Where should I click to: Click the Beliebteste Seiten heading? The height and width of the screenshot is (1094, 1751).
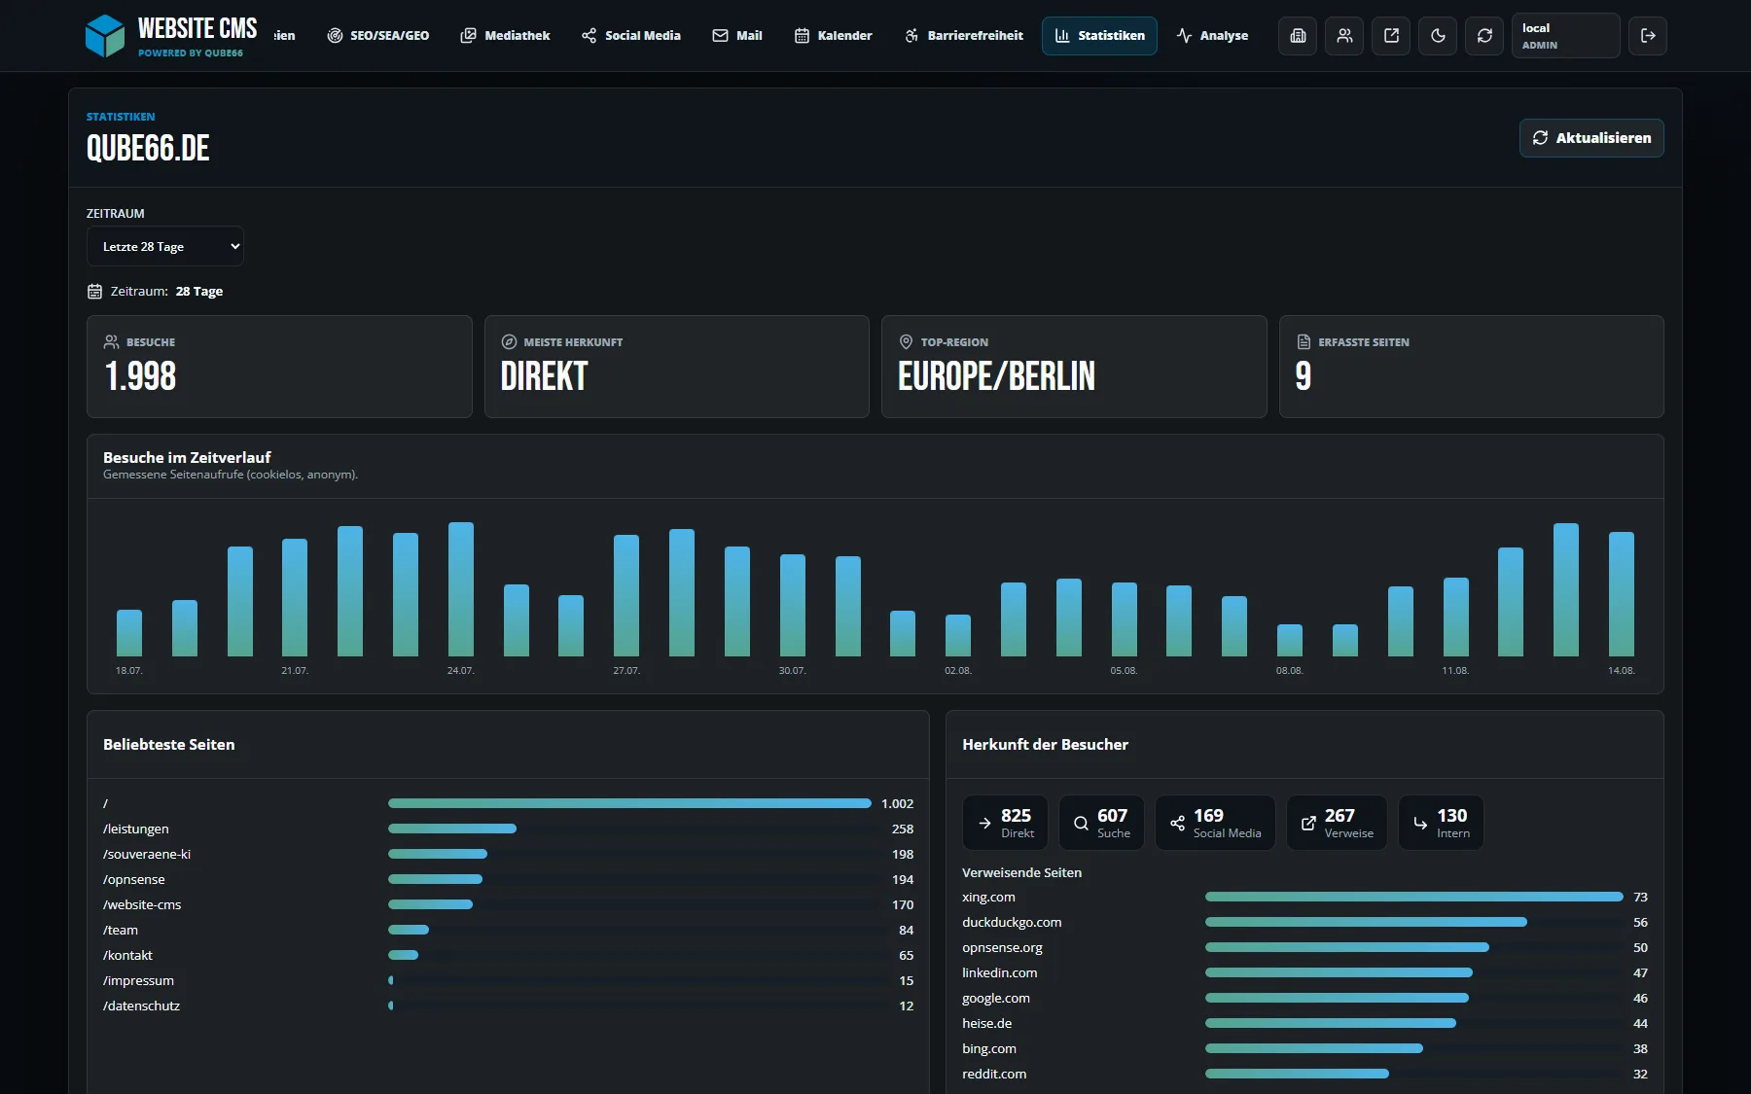click(169, 745)
